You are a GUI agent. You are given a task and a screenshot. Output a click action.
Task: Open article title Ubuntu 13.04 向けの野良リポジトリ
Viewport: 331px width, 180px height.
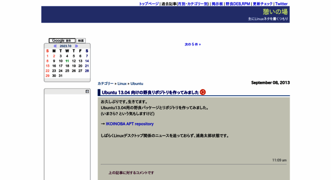point(150,92)
